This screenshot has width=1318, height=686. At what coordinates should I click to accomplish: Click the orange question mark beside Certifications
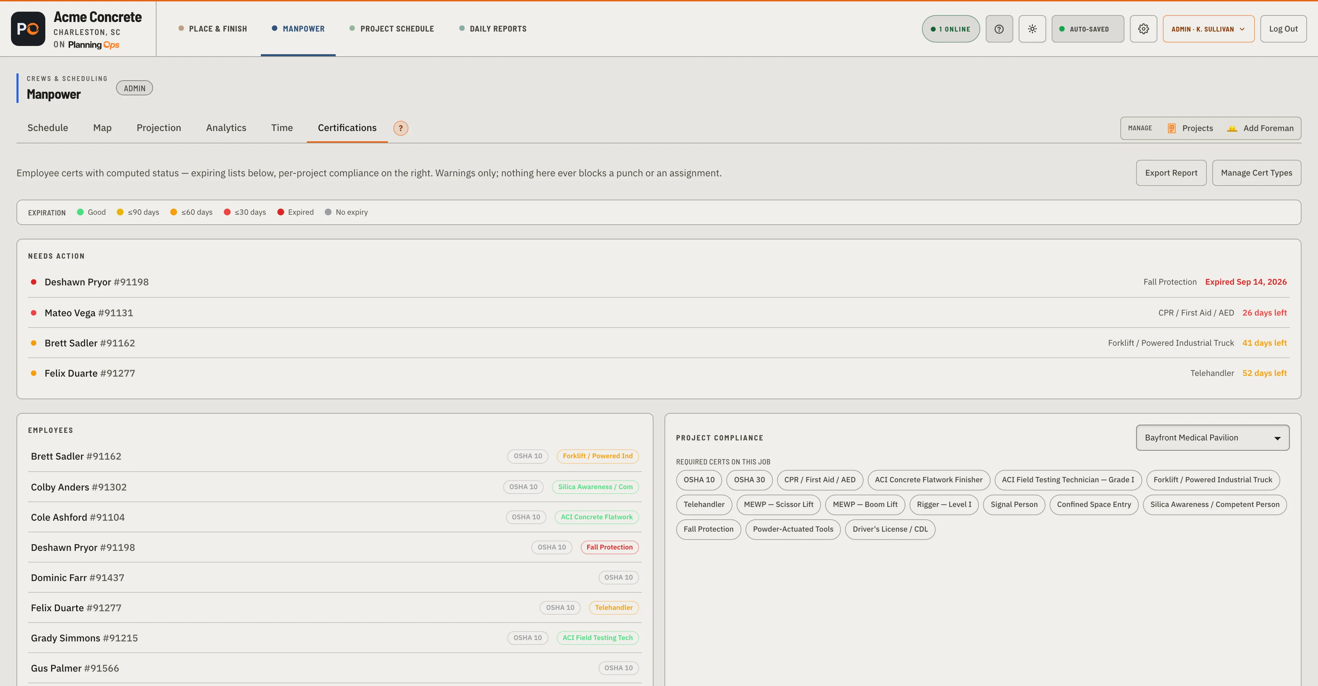point(401,128)
